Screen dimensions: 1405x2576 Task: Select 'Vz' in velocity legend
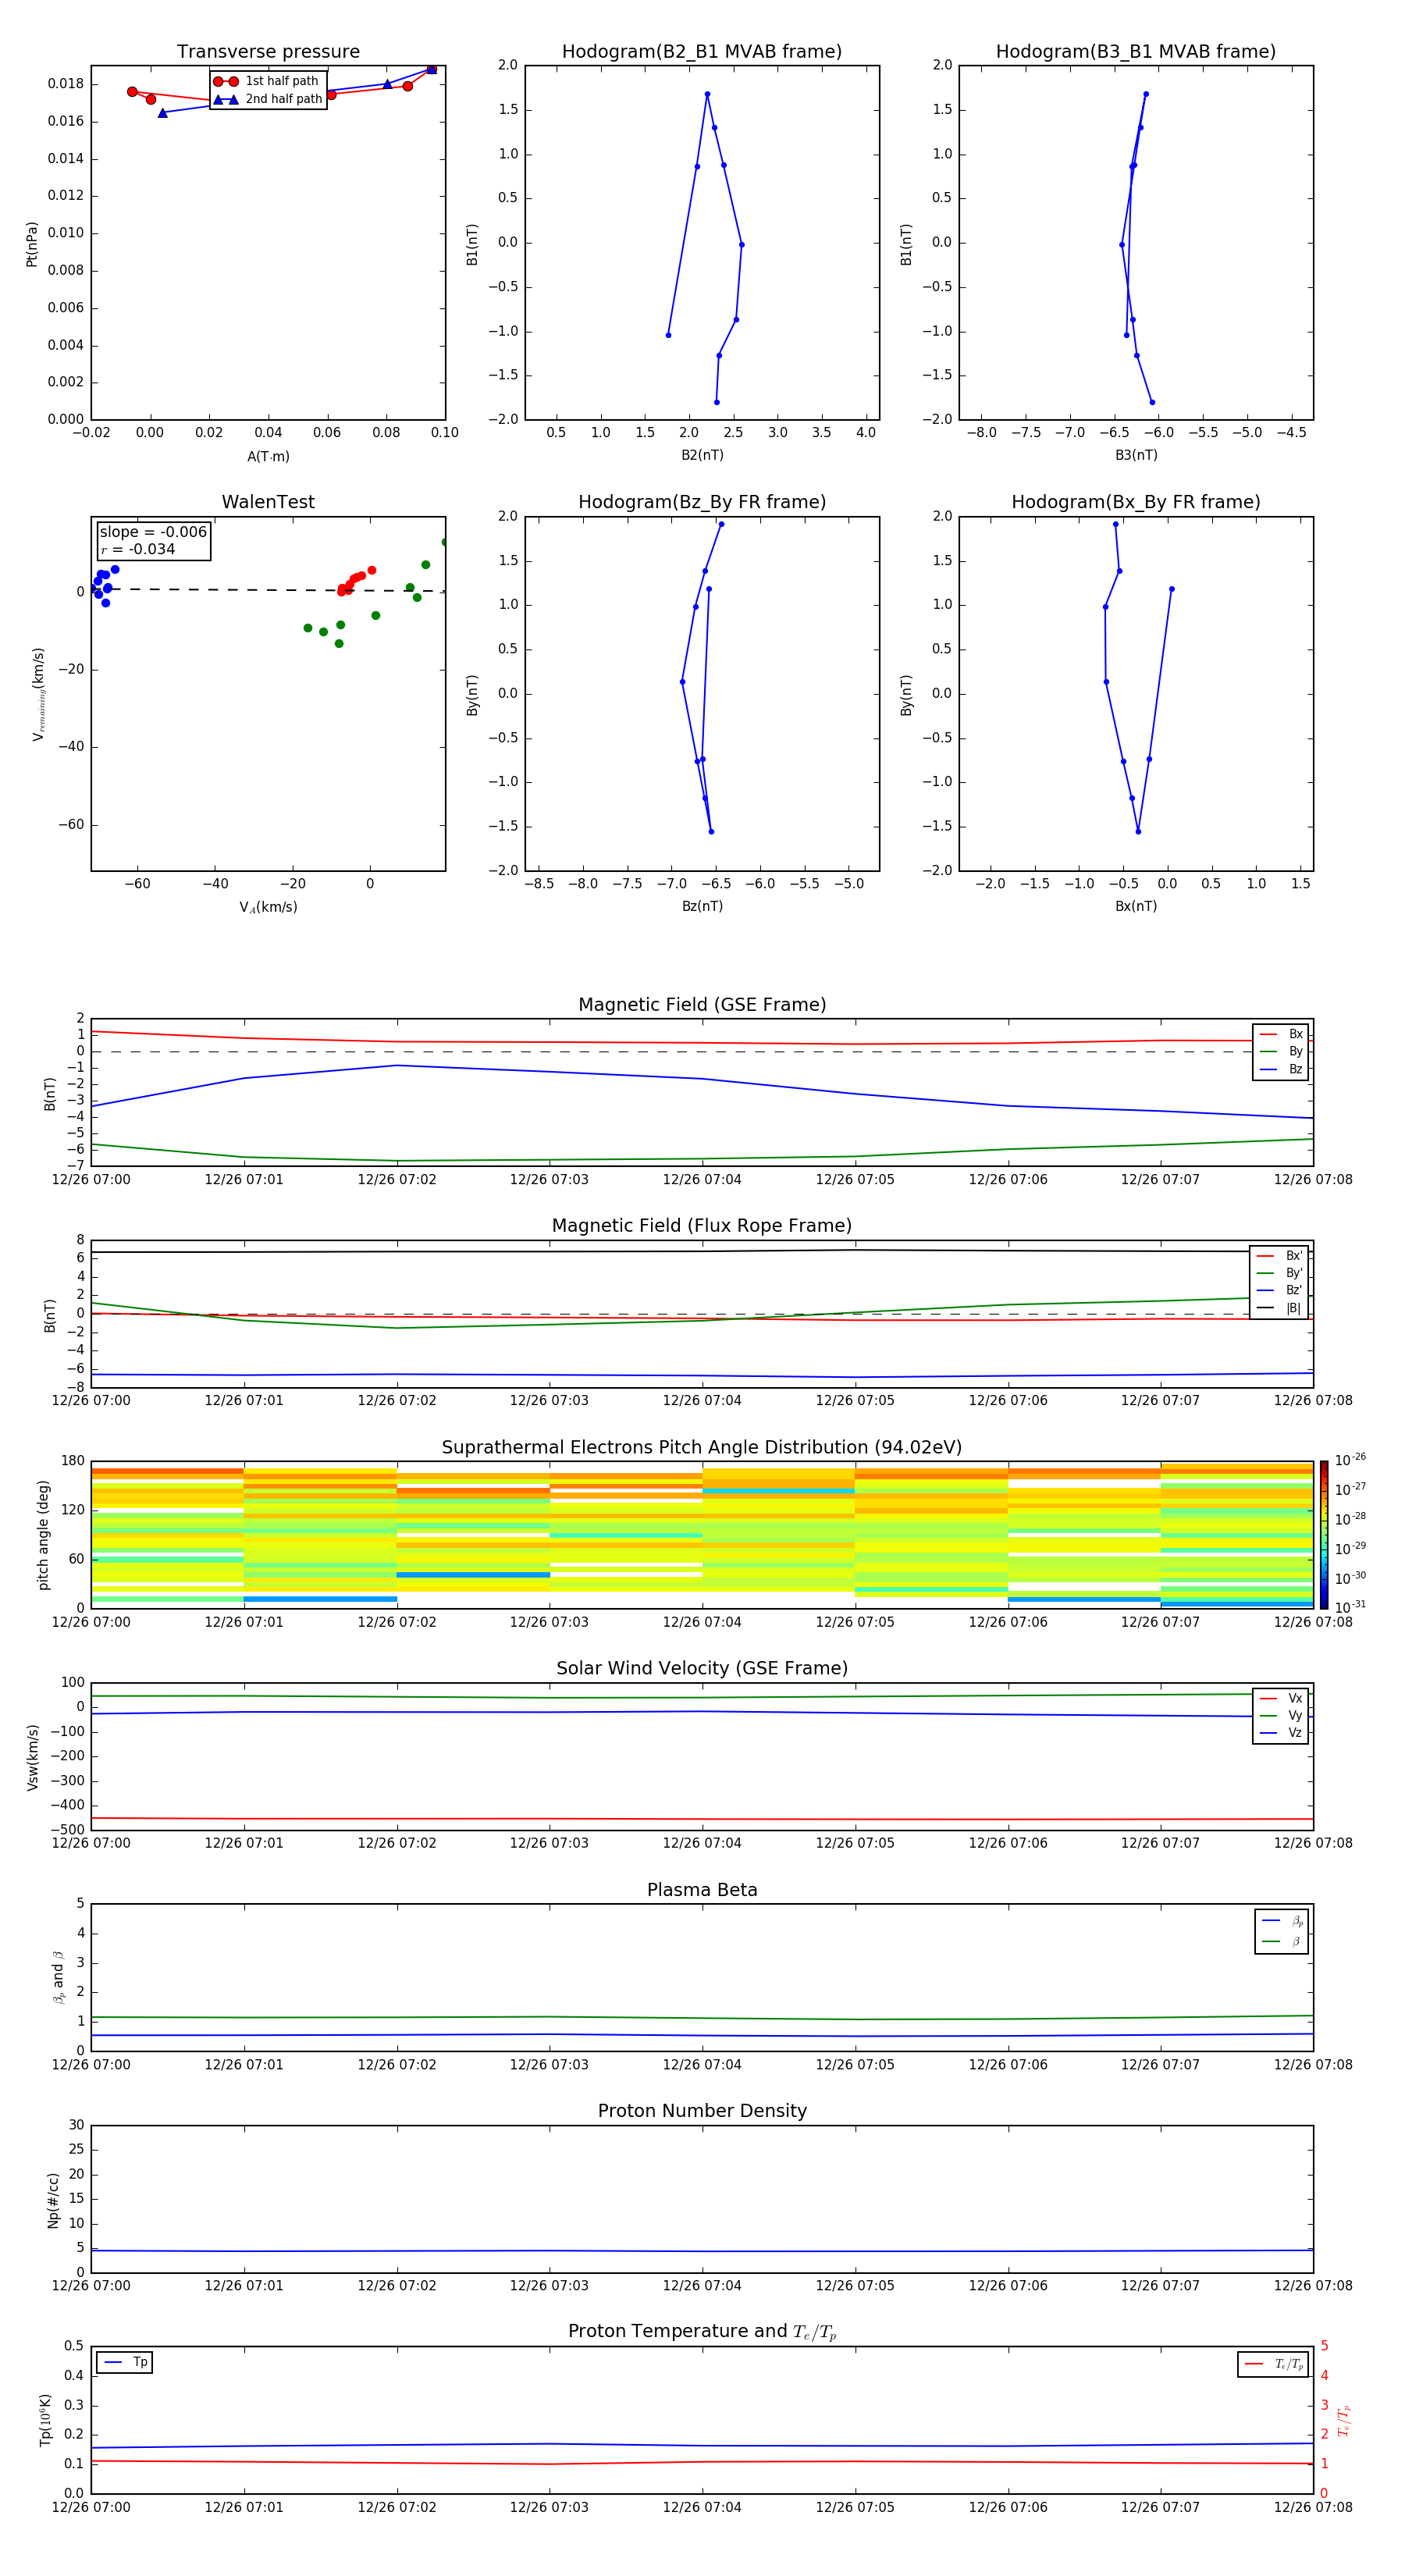pos(1281,1733)
